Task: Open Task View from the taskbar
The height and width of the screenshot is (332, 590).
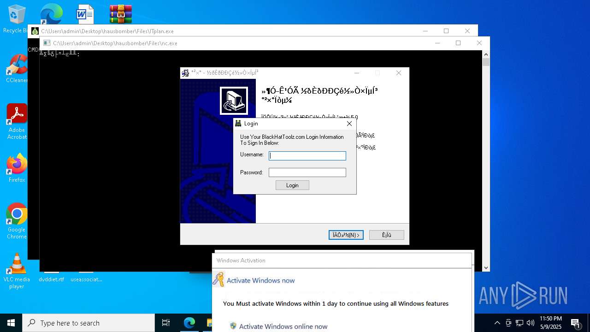Action: click(166, 323)
